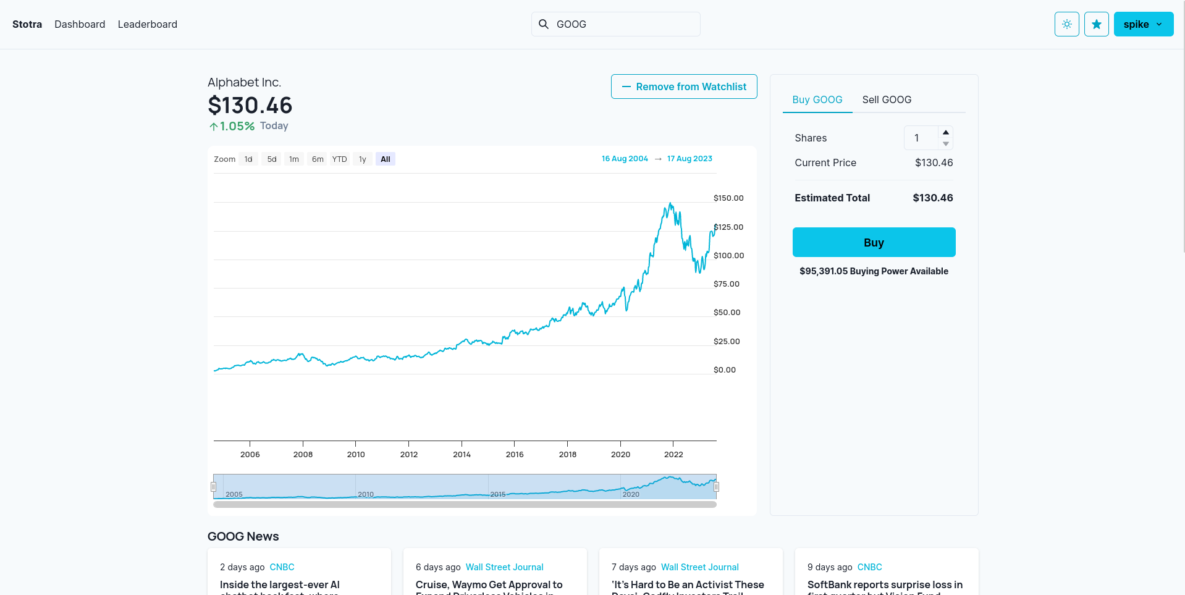The image size is (1185, 595).
Task: Click the 2022 x-axis label
Action: (673, 454)
